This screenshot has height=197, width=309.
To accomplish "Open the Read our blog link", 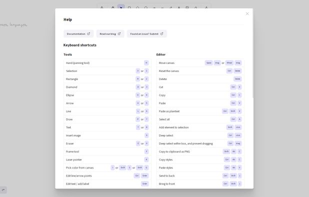I will tap(110, 34).
